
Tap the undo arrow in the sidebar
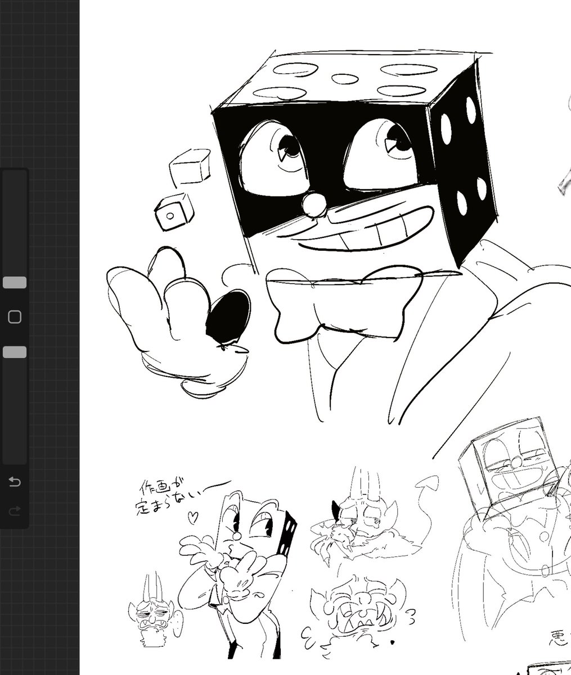15,481
